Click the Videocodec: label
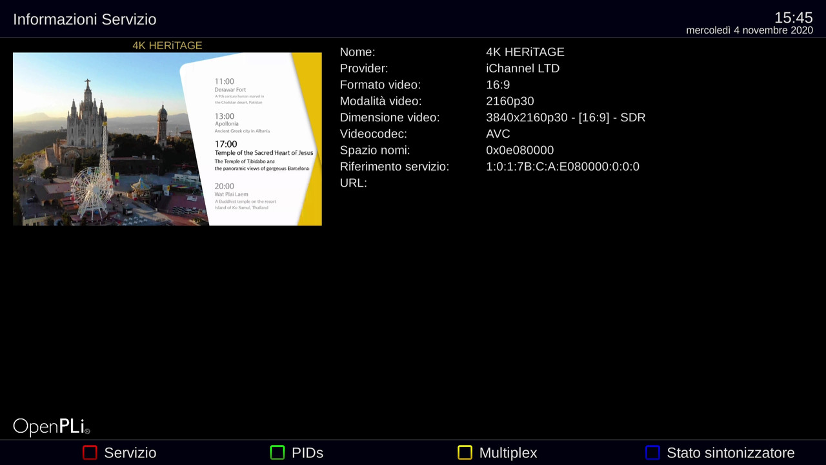This screenshot has height=465, width=826. coord(374,134)
